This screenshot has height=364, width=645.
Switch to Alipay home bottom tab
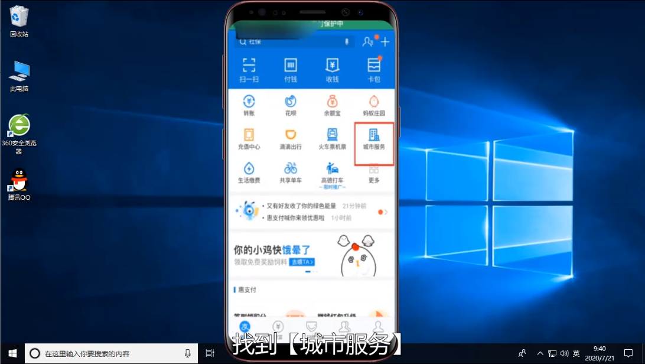[x=245, y=328]
